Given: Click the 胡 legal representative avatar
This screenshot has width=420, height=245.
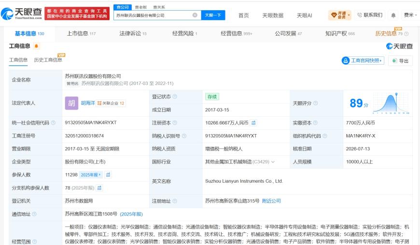Looking at the screenshot, I should click(x=71, y=103).
